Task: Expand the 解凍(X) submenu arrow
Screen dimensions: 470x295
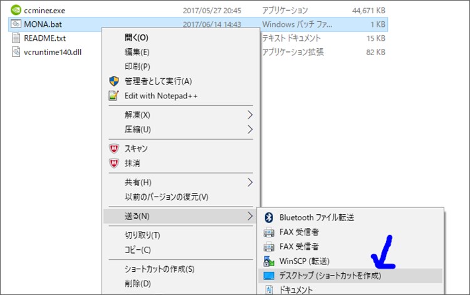Action: click(x=250, y=115)
